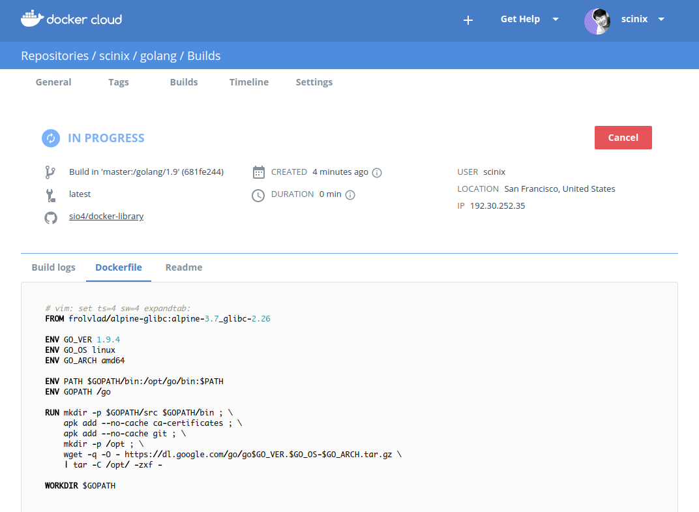
Task: Switch to the Build logs tab
Action: 53,267
